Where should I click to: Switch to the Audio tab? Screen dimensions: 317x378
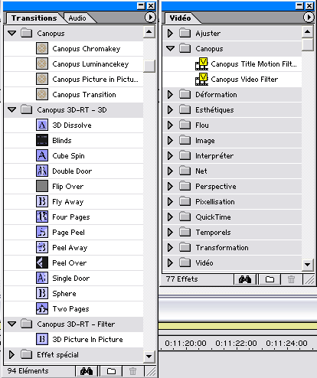point(77,18)
